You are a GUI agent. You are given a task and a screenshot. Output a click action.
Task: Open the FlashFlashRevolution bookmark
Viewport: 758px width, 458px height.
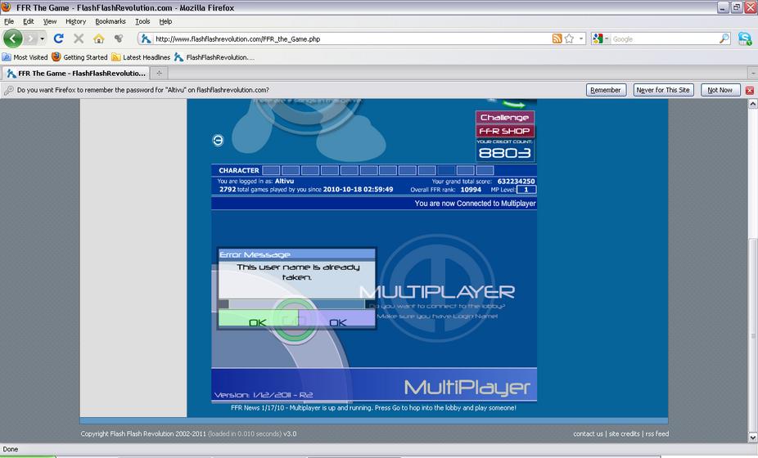[x=214, y=57]
